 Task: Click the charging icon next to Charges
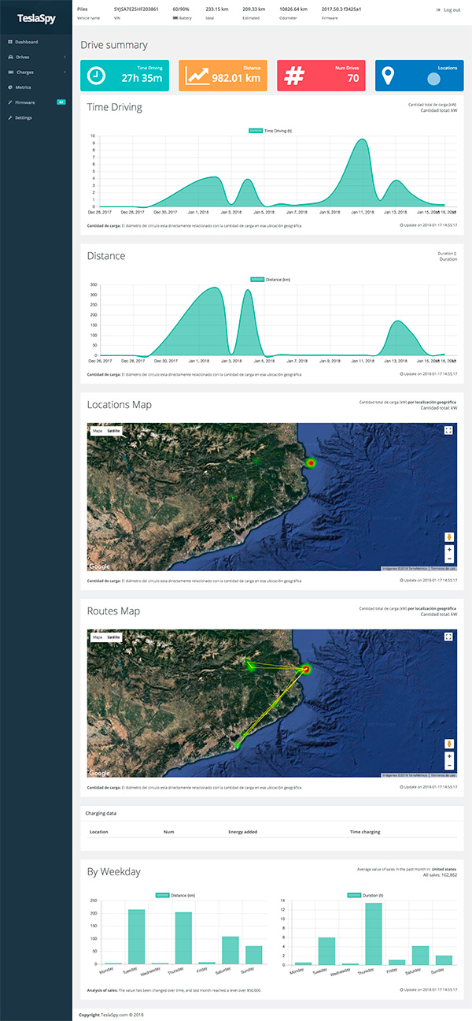pos(9,72)
